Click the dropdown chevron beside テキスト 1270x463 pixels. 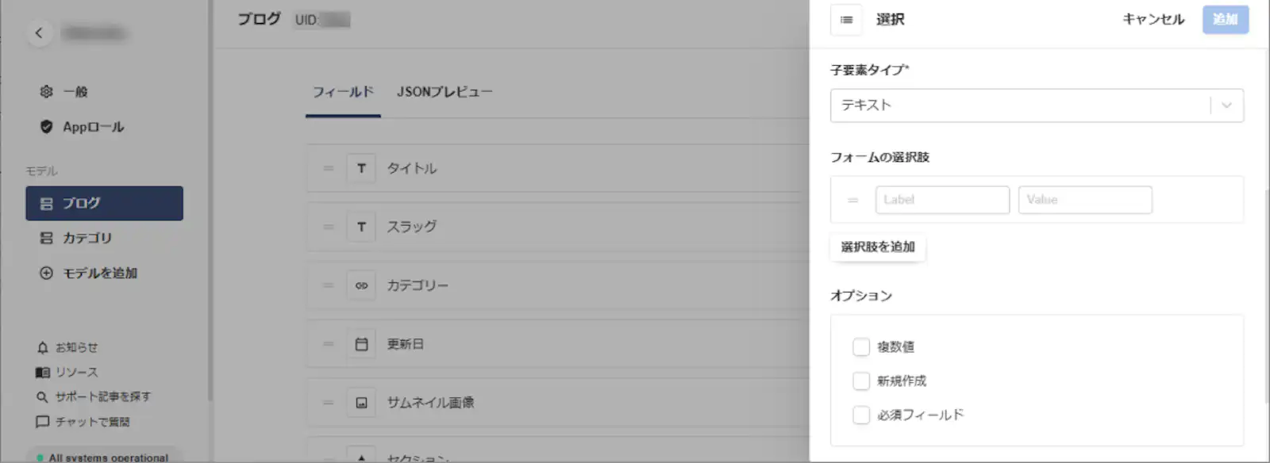pyautogui.click(x=1226, y=105)
